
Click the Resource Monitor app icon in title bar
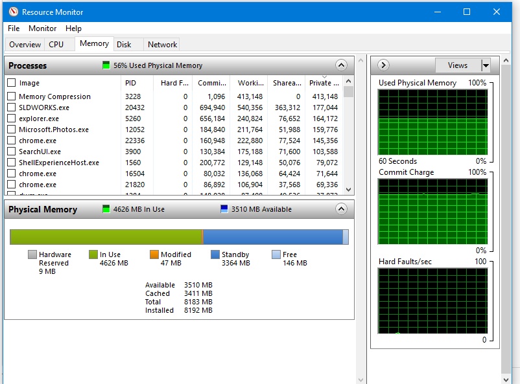coord(13,12)
